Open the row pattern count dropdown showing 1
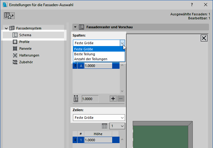The image size is (213, 148). tap(118, 126)
